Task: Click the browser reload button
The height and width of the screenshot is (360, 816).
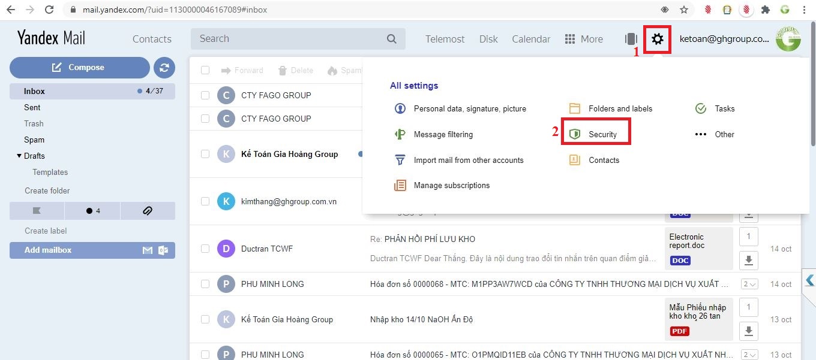Action: pos(49,10)
